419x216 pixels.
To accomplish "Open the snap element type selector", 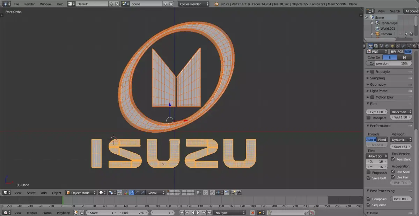I will [x=219, y=193].
